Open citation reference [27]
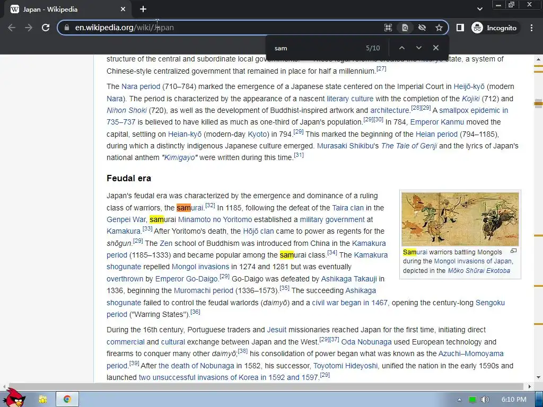543x407 pixels. (381, 68)
